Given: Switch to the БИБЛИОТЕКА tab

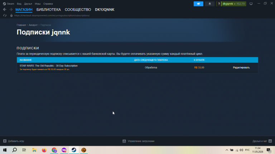Looking at the screenshot, I should pos(49,10).
